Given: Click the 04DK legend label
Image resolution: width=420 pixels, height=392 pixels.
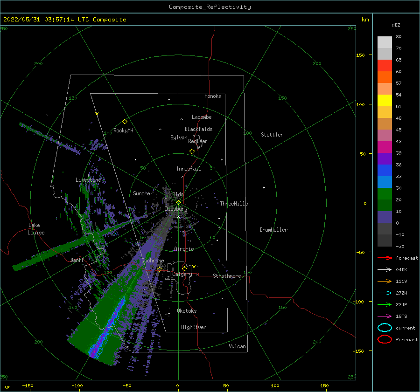Looking at the screenshot, I should coord(401,270).
